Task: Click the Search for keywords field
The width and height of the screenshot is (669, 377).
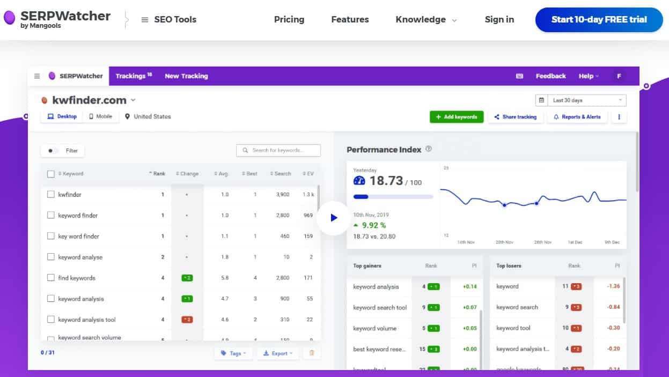Action: [278, 150]
